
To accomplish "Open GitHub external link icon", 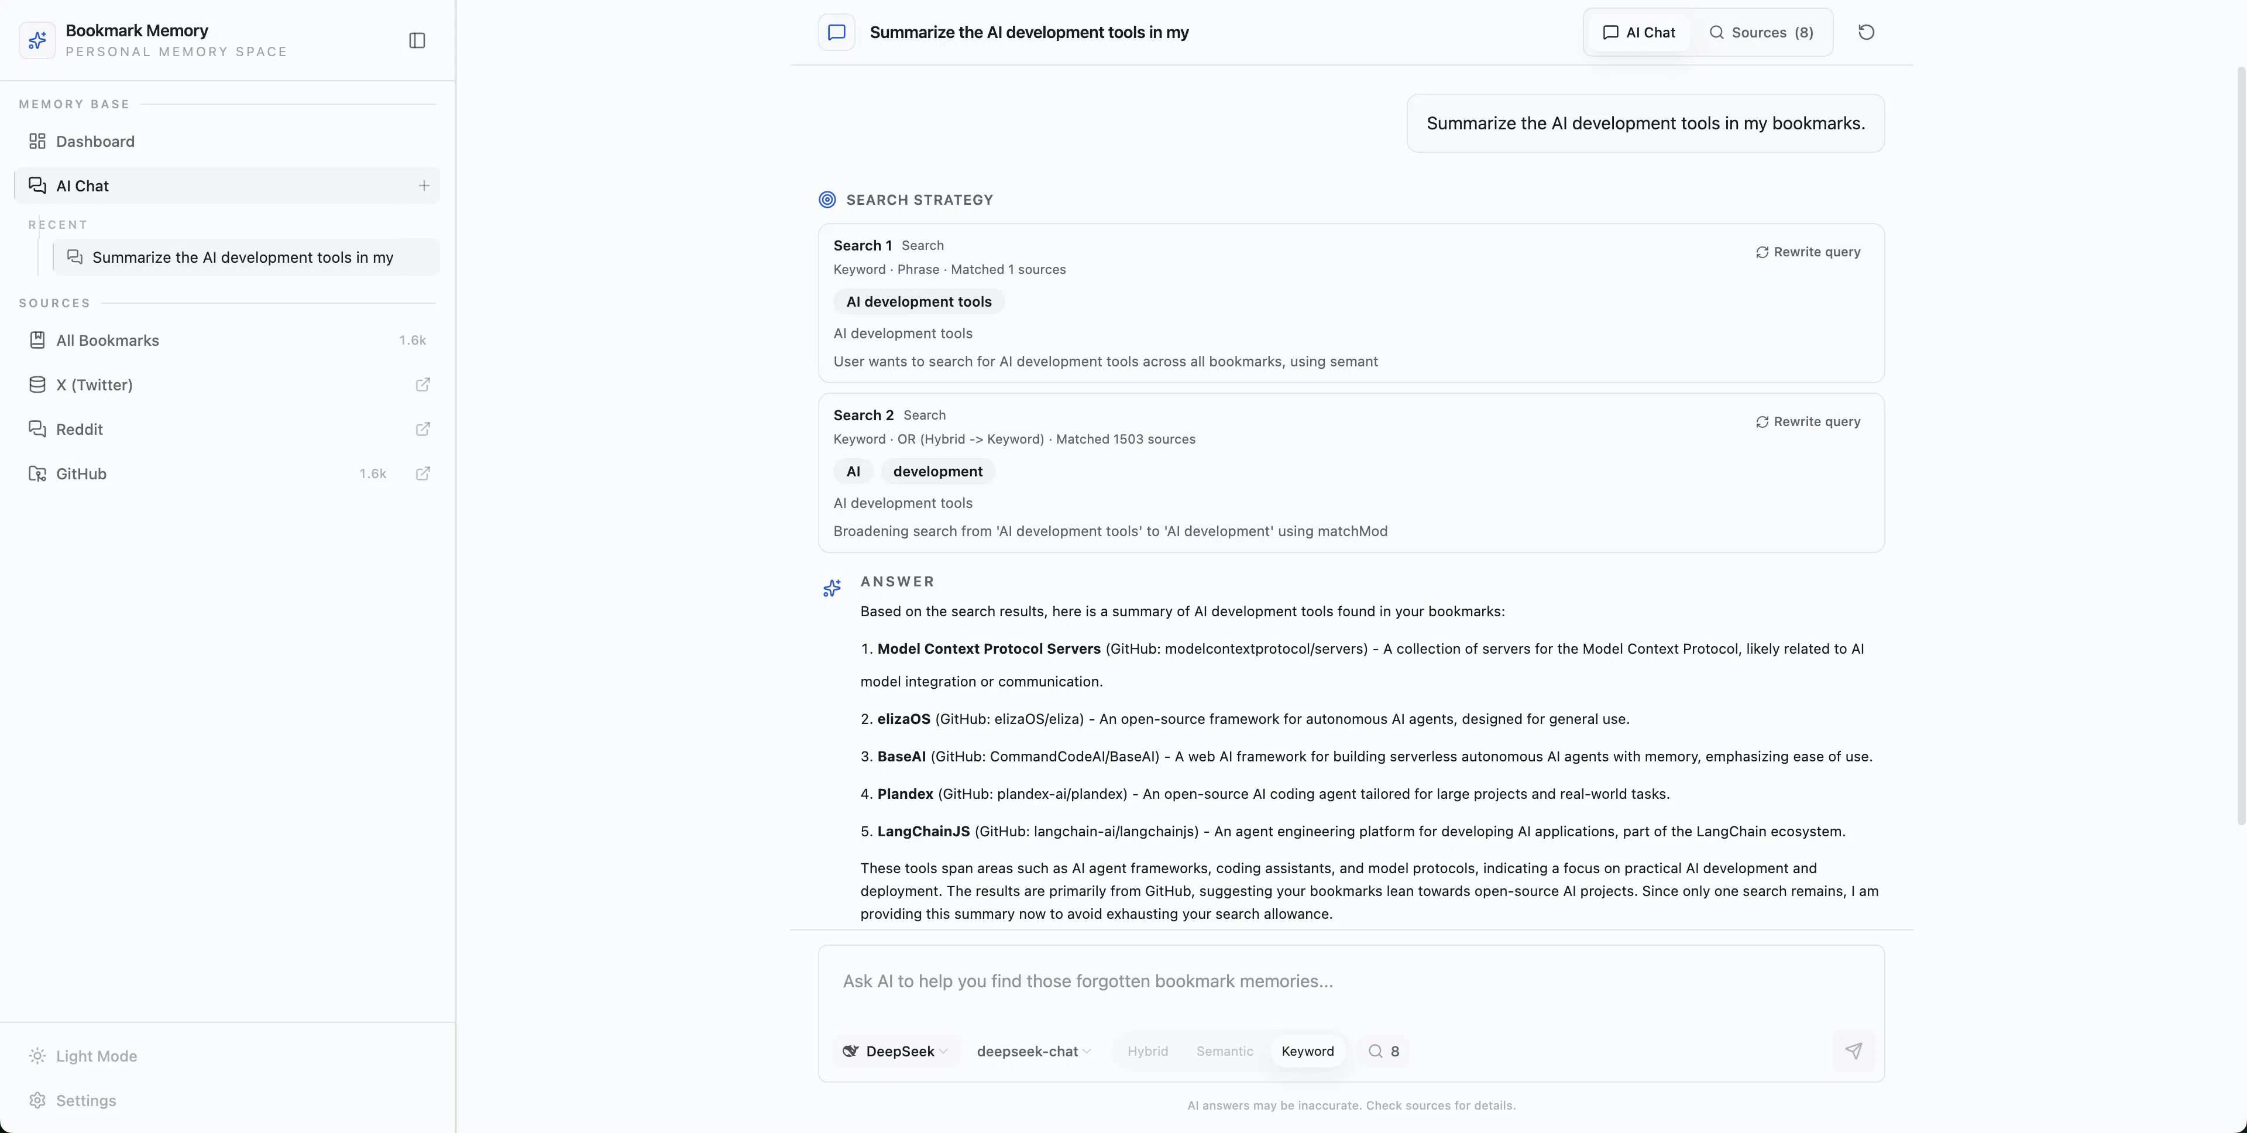I will [423, 473].
